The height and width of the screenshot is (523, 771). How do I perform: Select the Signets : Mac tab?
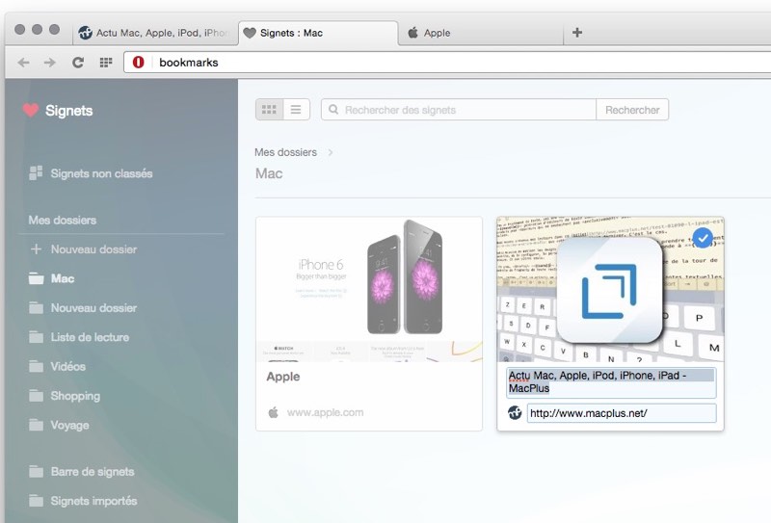[318, 33]
